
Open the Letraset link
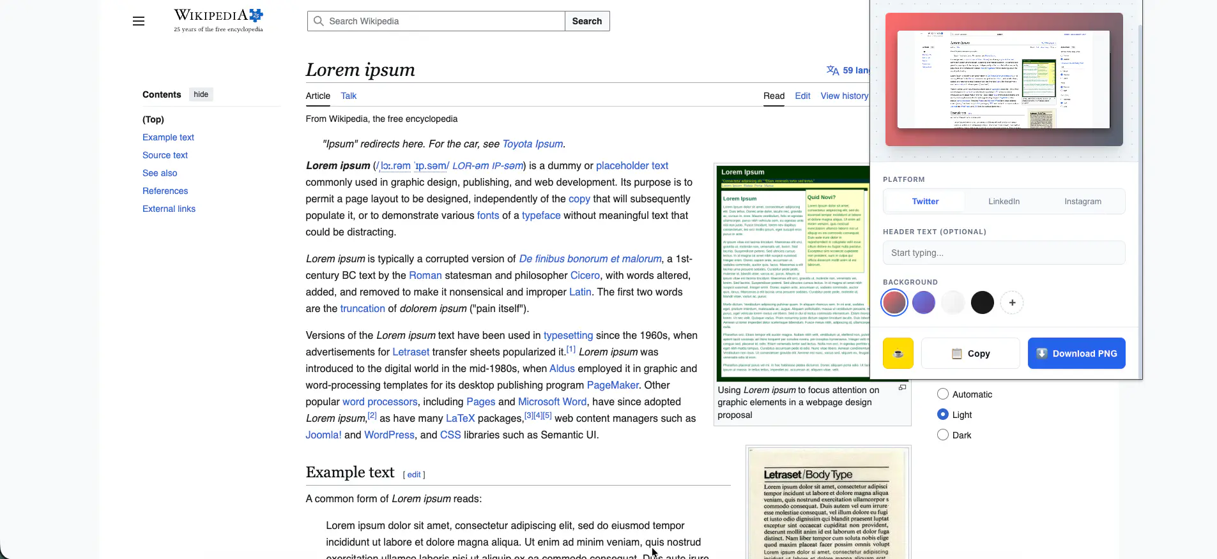click(411, 352)
